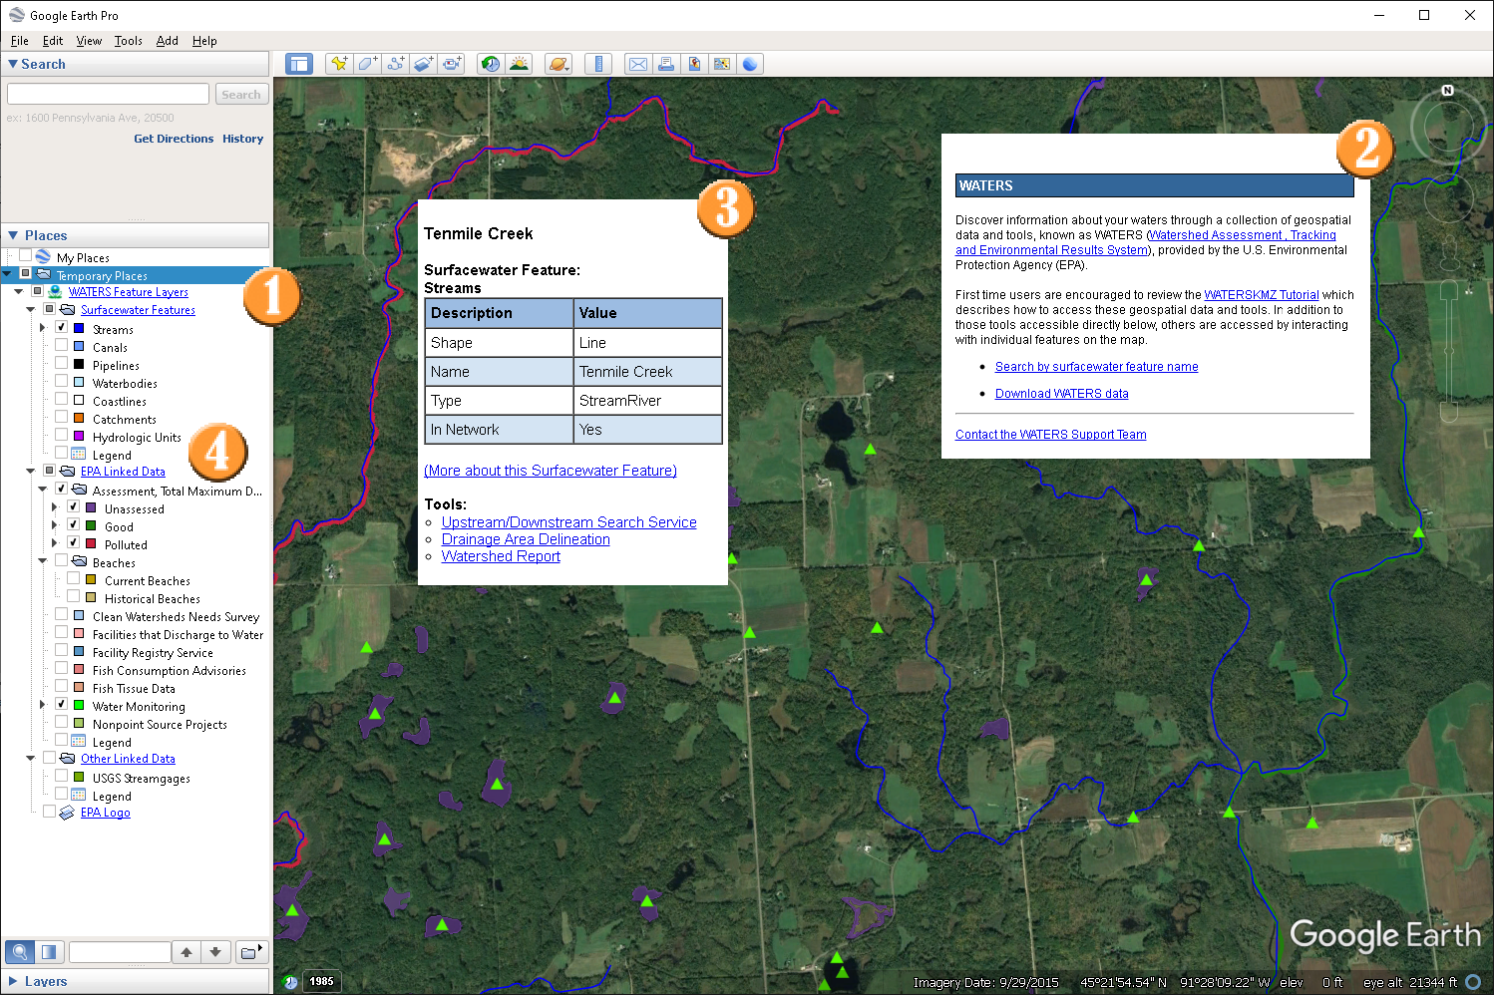Click the historical imagery clock on map
The width and height of the screenshot is (1494, 995).
click(x=290, y=982)
